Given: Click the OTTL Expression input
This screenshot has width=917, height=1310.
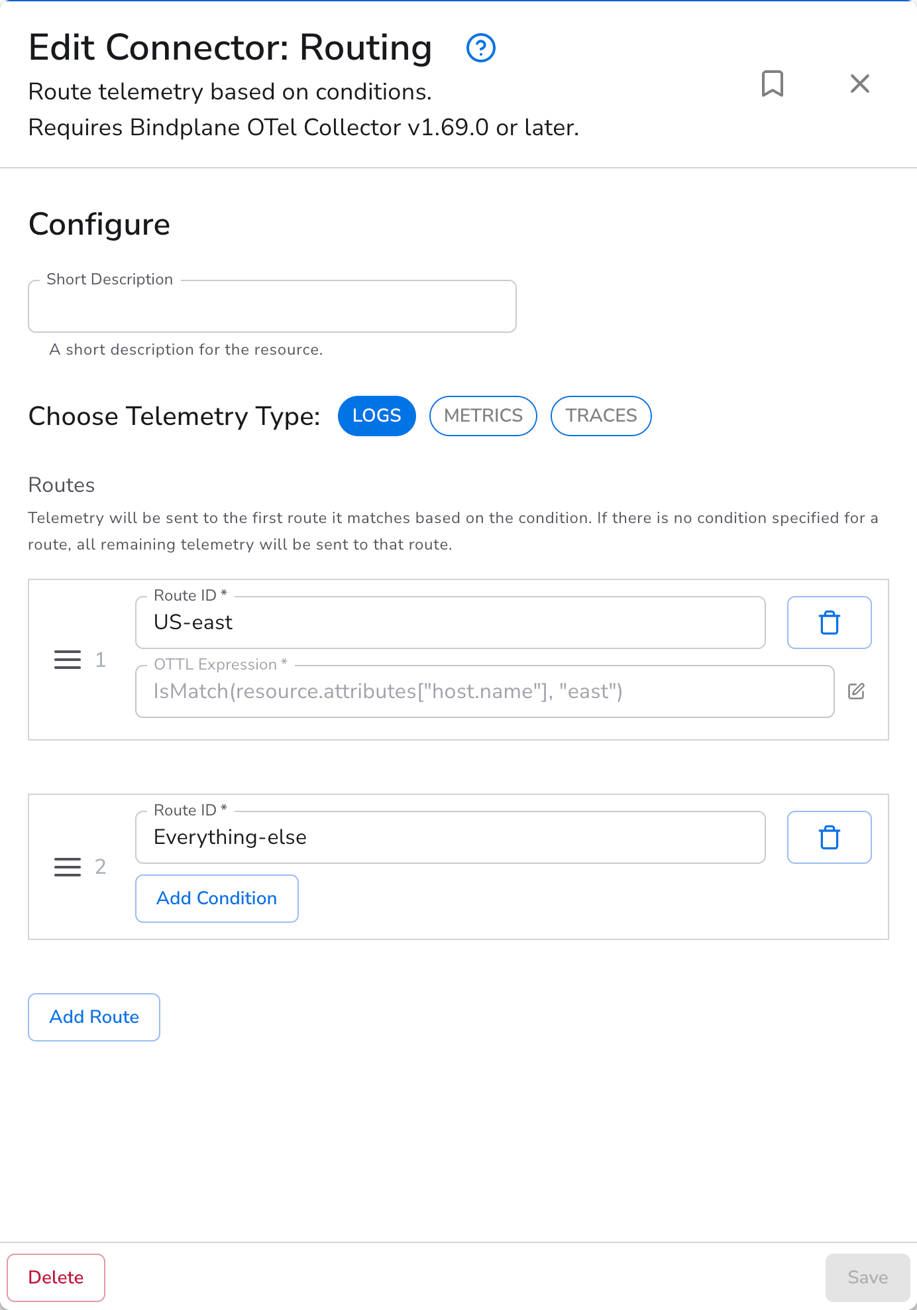Looking at the screenshot, I should coord(484,691).
